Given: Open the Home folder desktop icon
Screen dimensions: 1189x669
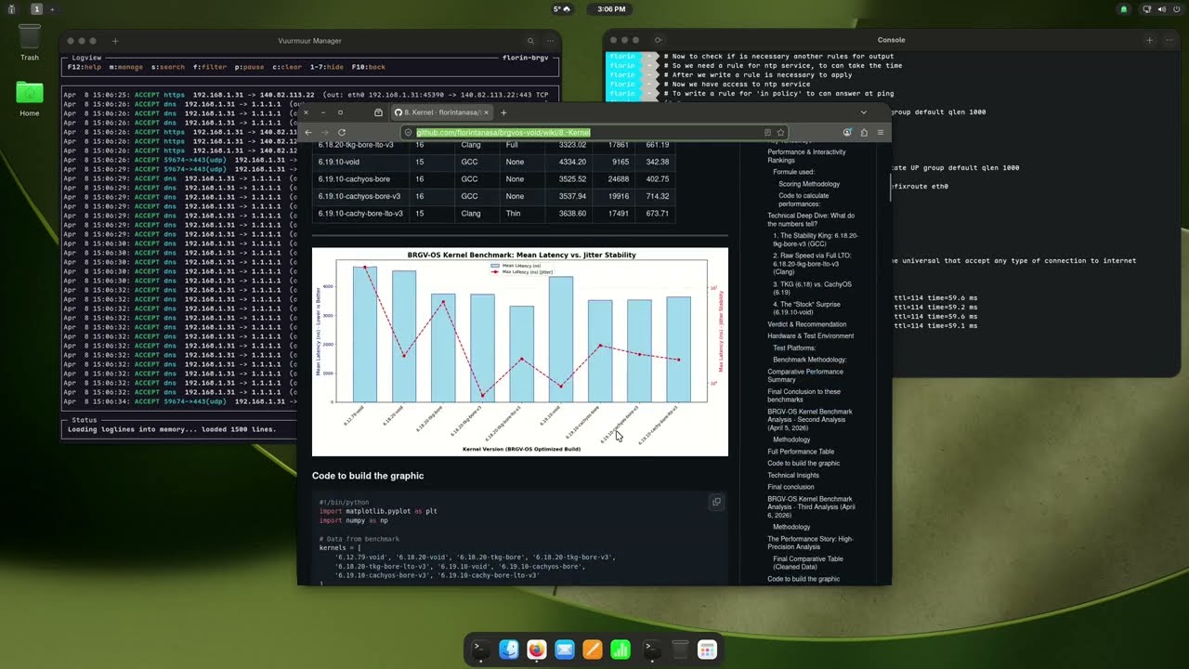Looking at the screenshot, I should [30, 98].
